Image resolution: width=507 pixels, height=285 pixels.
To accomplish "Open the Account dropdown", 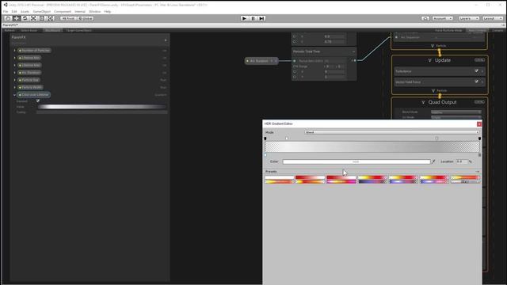I will [x=442, y=18].
